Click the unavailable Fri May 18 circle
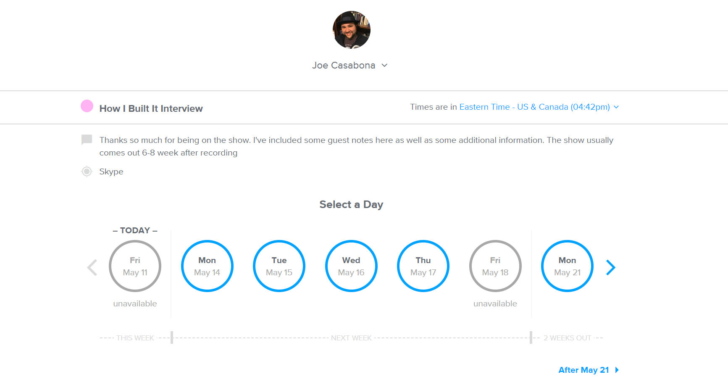This screenshot has height=390, width=728. point(495,266)
